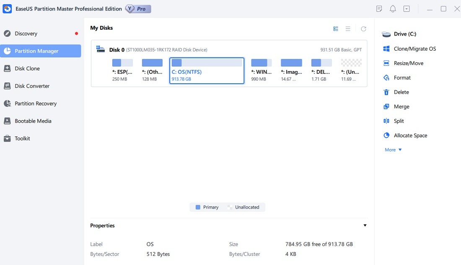461x265 pixels.
Task: Open the notifications bell
Action: coord(393,8)
